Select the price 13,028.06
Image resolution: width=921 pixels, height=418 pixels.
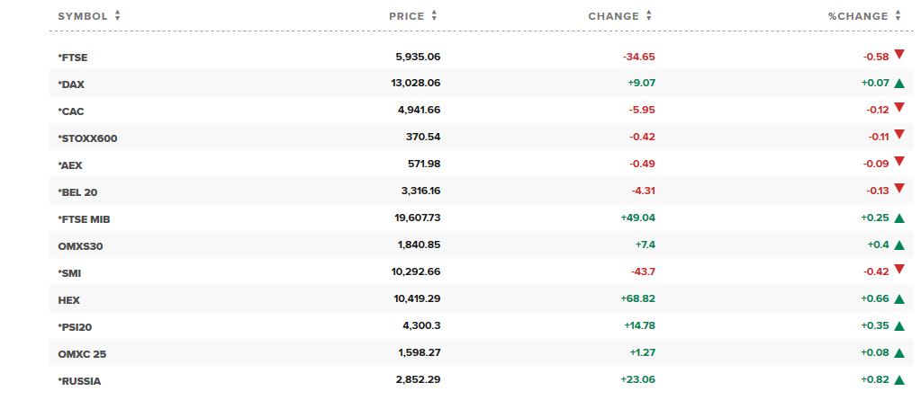415,84
